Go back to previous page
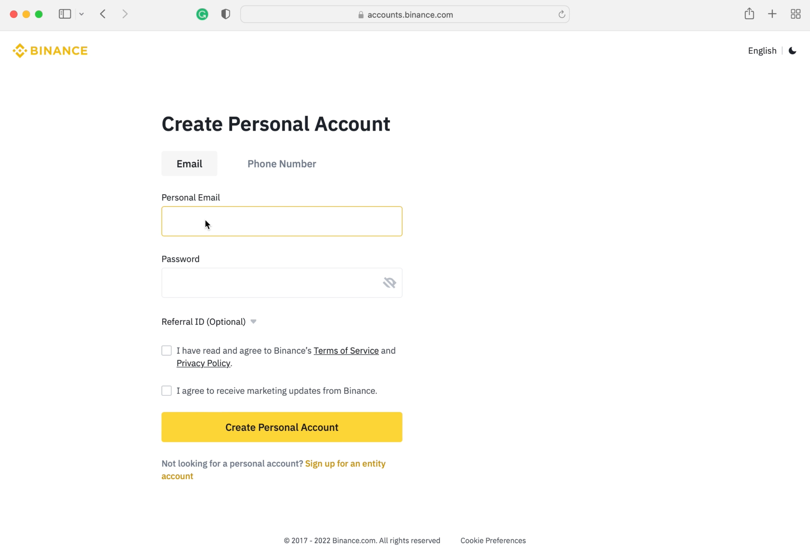Viewport: 810px width, 550px height. click(103, 14)
